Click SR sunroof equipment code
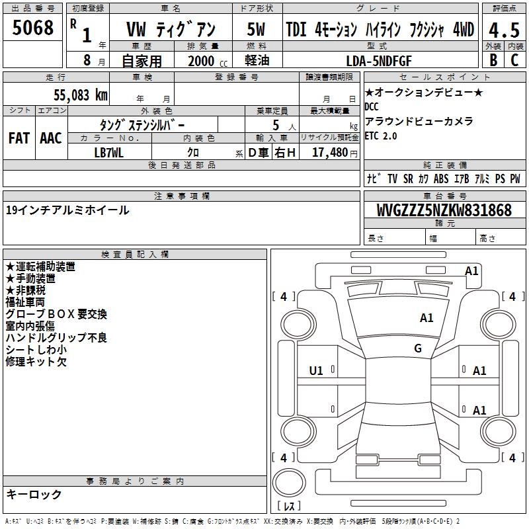The width and height of the screenshot is (529, 529). [408, 179]
